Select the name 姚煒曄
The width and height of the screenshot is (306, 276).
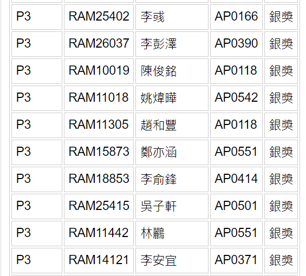click(x=159, y=98)
